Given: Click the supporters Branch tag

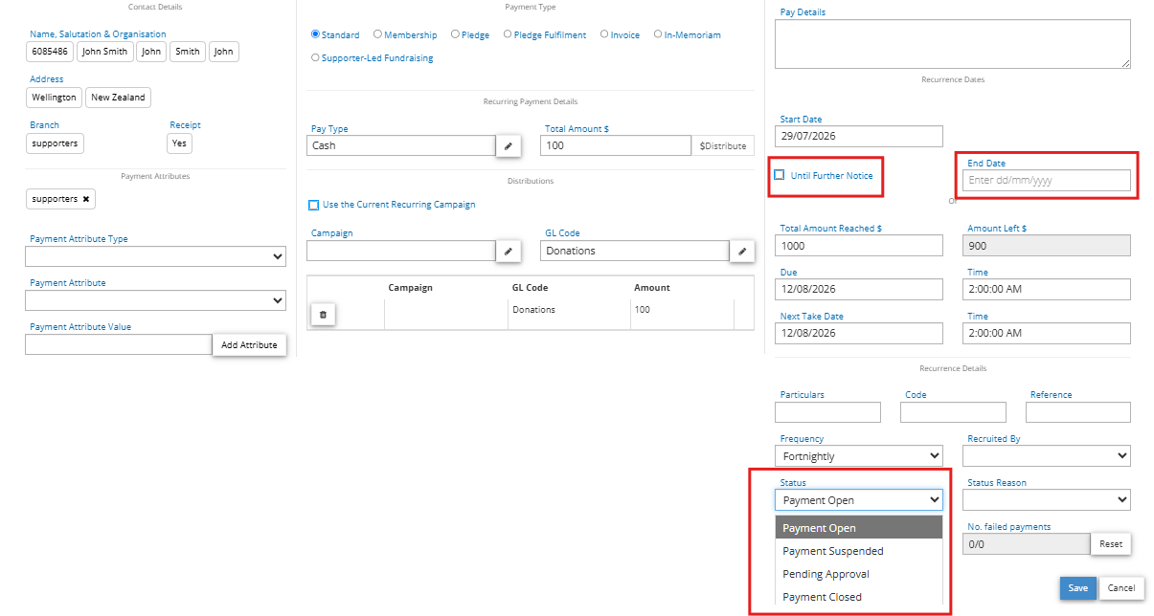Looking at the screenshot, I should (x=55, y=143).
